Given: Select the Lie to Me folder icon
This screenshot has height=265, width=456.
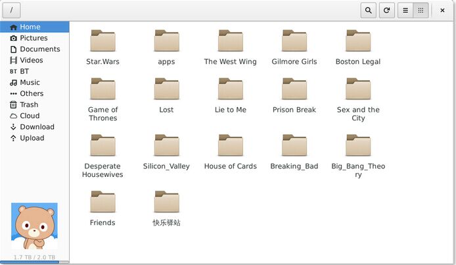Looking at the screenshot, I should click(231, 89).
